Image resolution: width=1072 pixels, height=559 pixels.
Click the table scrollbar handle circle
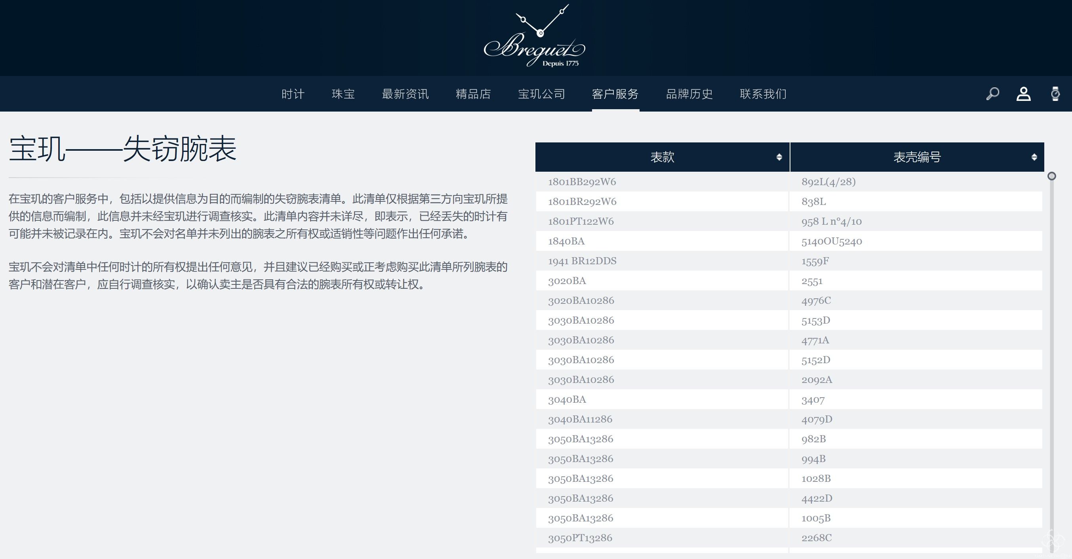1052,176
